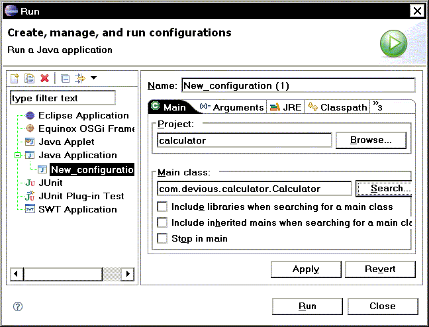429x327 pixels.
Task: Click the help question mark icon
Action: 18,306
